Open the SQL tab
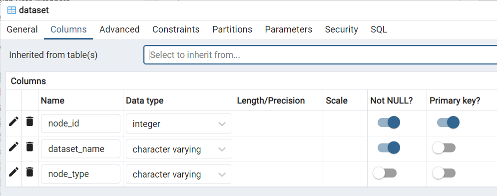Viewport: 497px width, 196px height. tap(379, 29)
